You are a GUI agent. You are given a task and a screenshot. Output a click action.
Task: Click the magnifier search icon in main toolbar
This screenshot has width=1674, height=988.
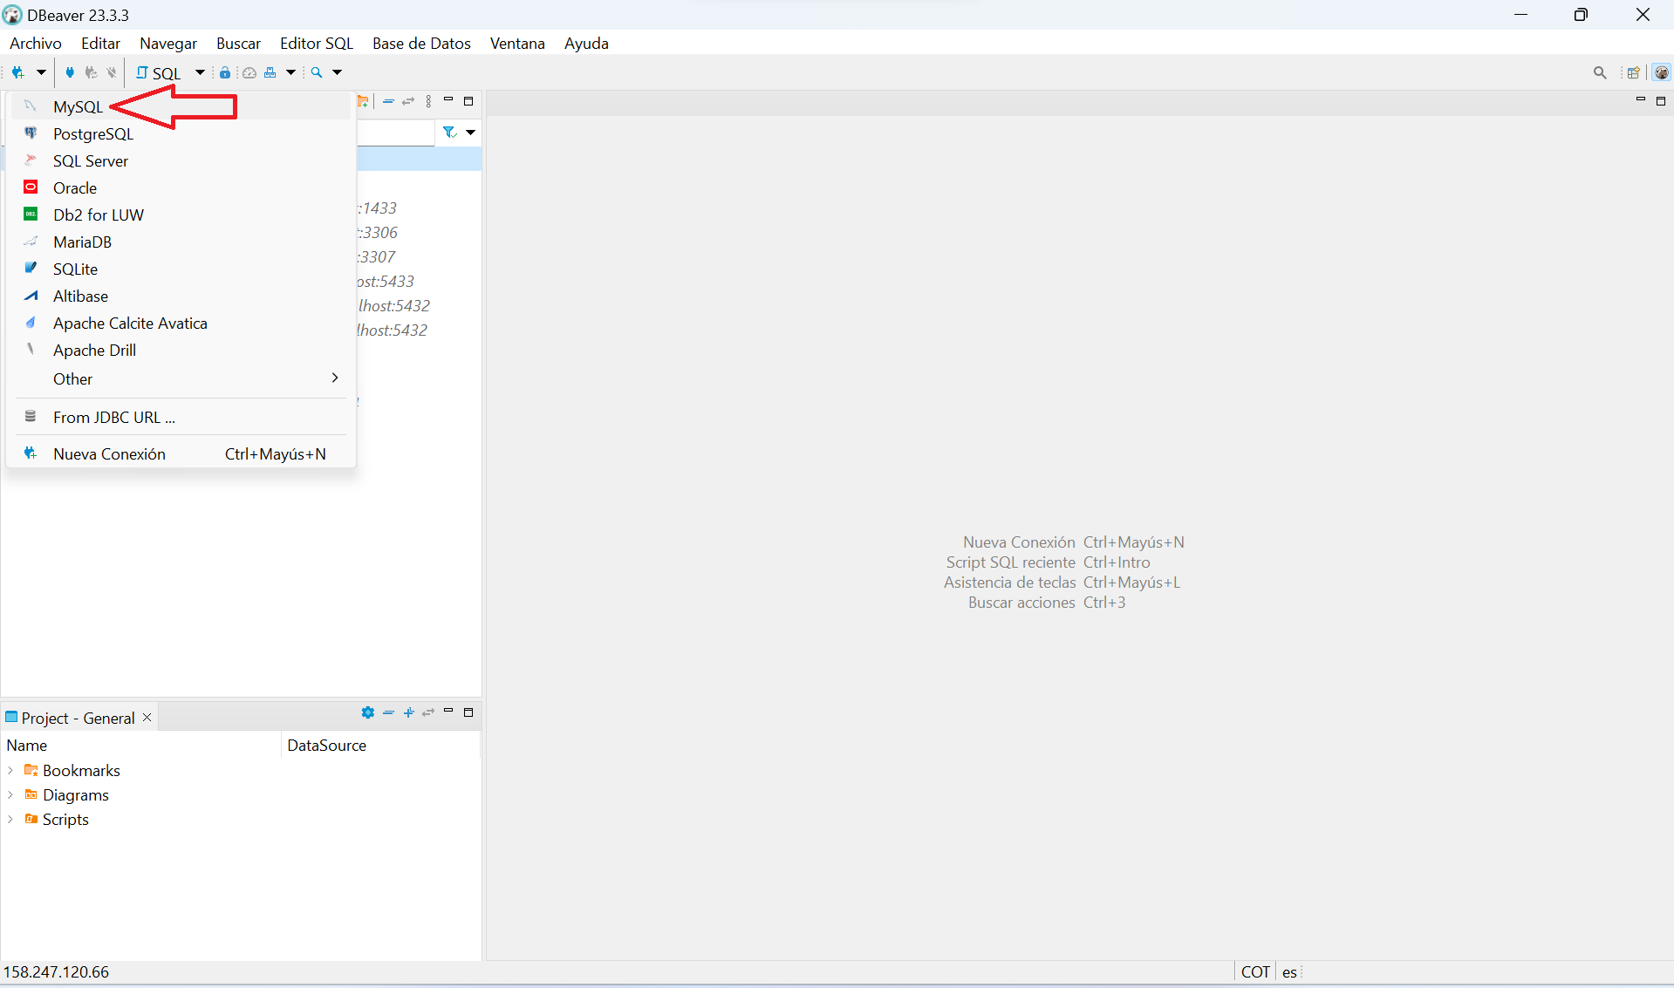pos(317,72)
